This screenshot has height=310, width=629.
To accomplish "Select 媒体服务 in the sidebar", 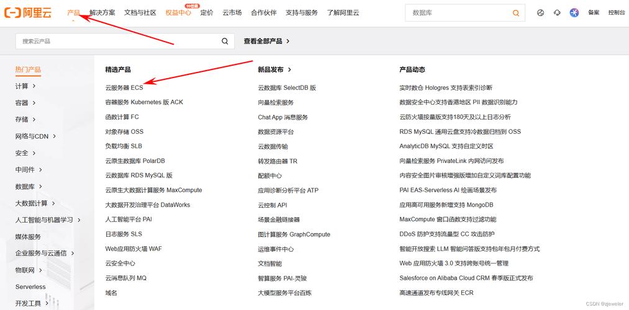I will pyautogui.click(x=28, y=237).
